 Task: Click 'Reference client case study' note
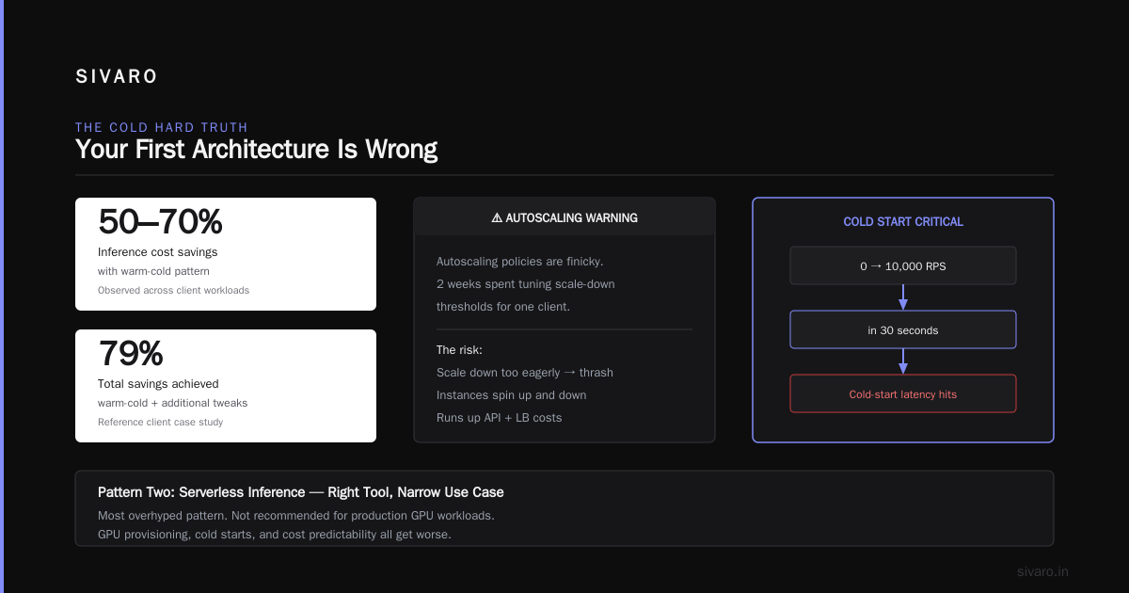pos(161,422)
